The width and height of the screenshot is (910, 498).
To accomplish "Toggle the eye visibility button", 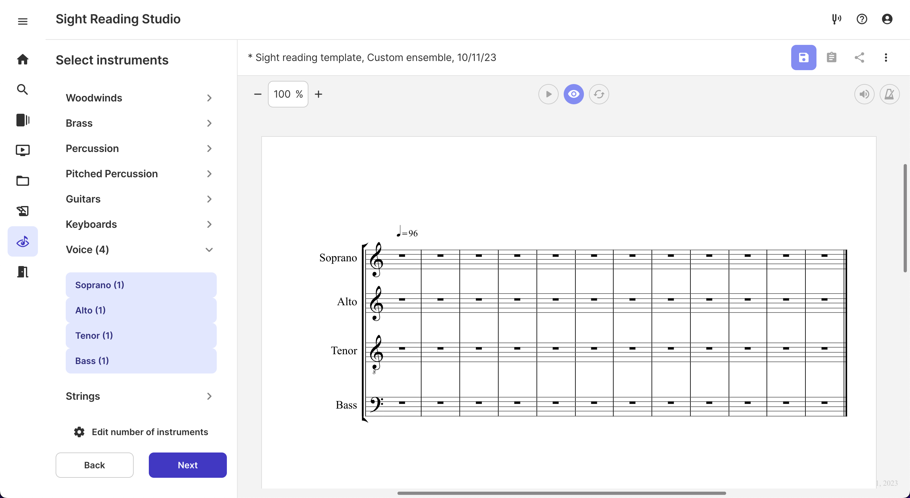I will pyautogui.click(x=573, y=94).
